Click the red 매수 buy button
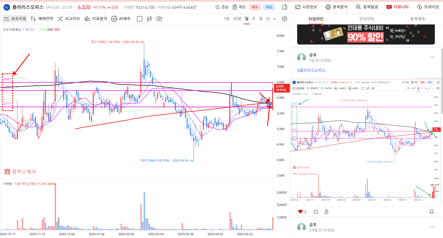Image resolution: width=443 pixels, height=238 pixels. (x=255, y=7)
